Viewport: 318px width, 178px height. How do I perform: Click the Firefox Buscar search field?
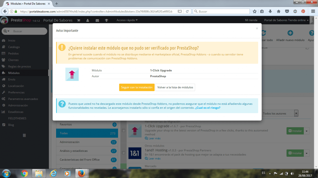click(221, 12)
